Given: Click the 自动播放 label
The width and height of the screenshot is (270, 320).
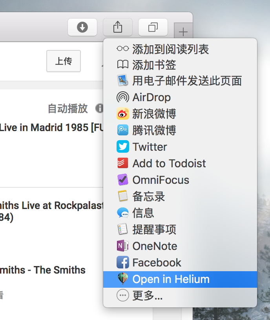Looking at the screenshot, I should click(x=68, y=108).
